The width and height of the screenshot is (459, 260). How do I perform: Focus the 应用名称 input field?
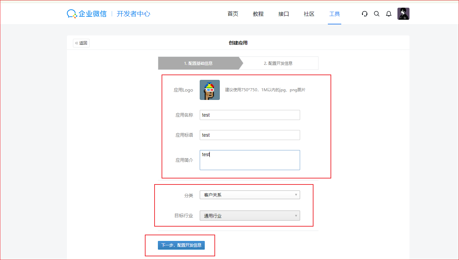[250, 115]
